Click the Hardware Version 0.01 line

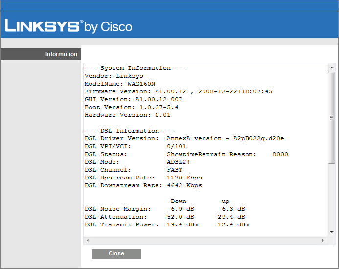(128, 115)
